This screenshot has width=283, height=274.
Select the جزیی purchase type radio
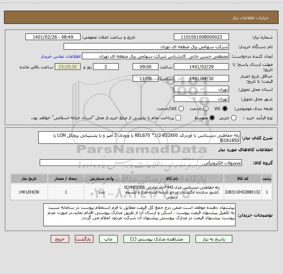pos(234,118)
